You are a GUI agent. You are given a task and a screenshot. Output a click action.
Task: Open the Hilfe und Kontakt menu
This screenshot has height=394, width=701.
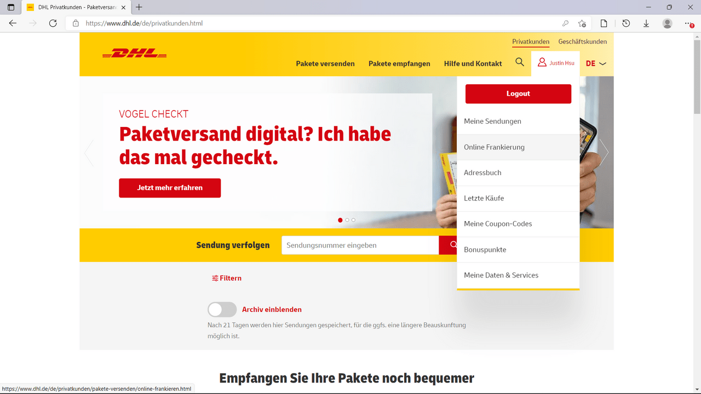tap(473, 63)
